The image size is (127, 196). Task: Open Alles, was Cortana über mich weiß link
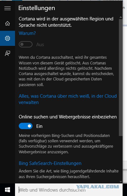coord(68,99)
